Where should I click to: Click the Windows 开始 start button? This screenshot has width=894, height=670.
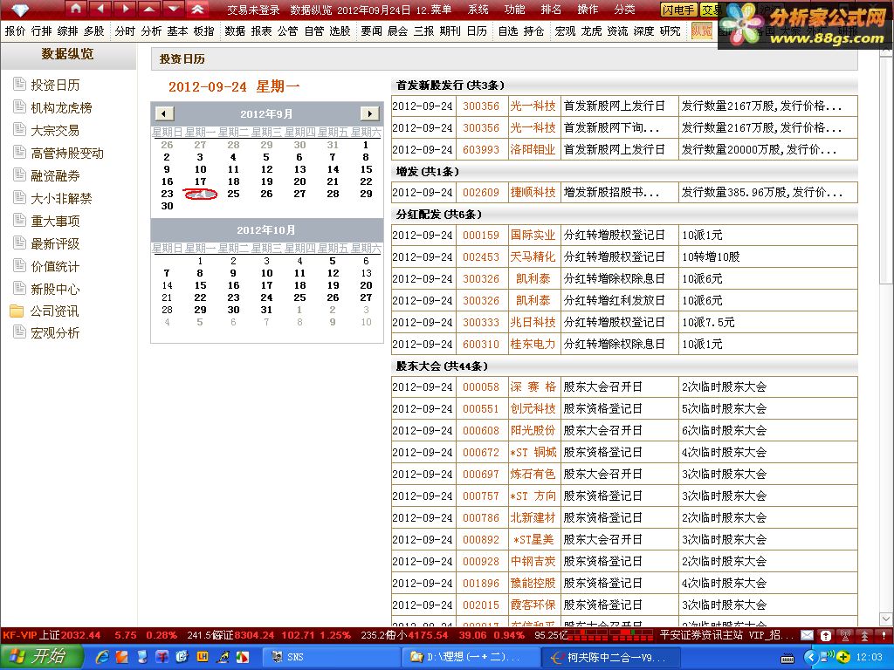(42, 656)
